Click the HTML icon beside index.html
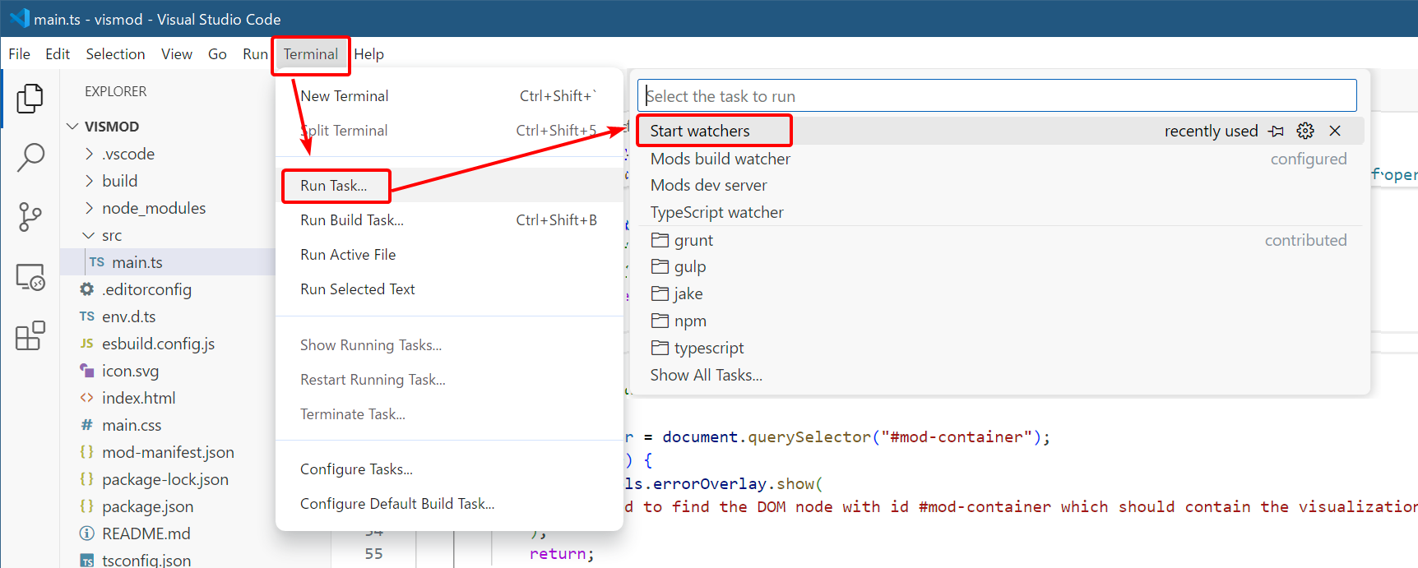The image size is (1418, 568). pos(86,398)
